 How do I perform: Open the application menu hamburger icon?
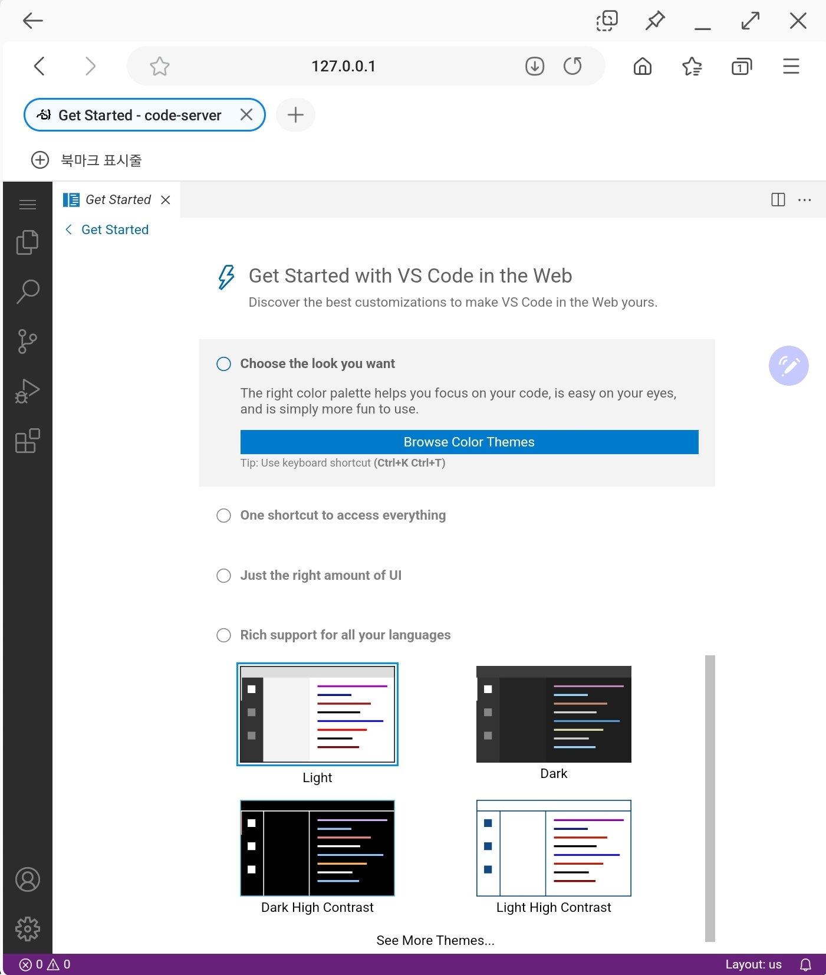pyautogui.click(x=27, y=205)
